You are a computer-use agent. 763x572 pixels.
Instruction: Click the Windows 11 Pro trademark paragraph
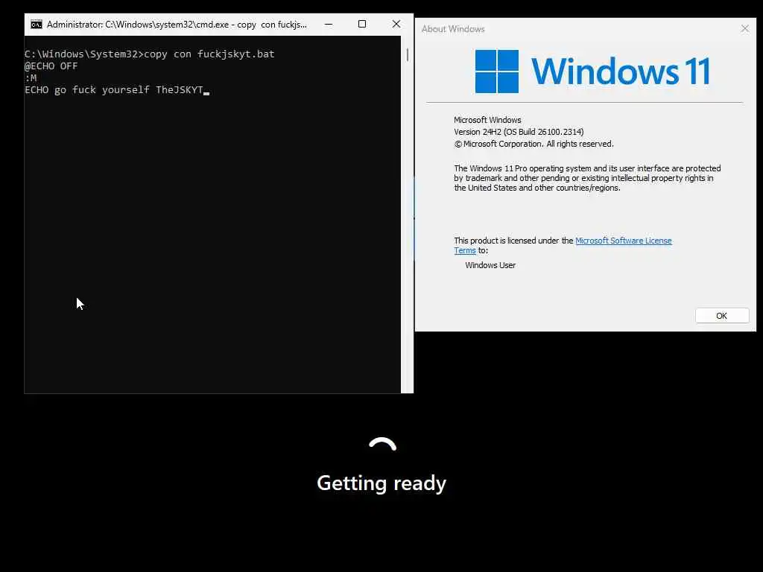click(x=587, y=178)
